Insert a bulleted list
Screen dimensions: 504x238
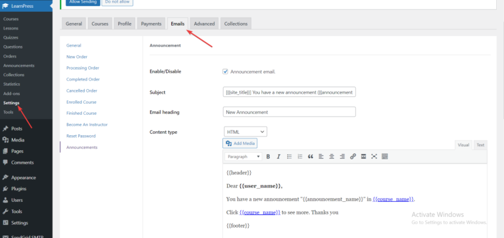click(x=289, y=157)
